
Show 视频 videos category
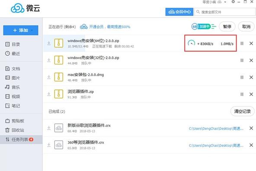click(x=13, y=97)
